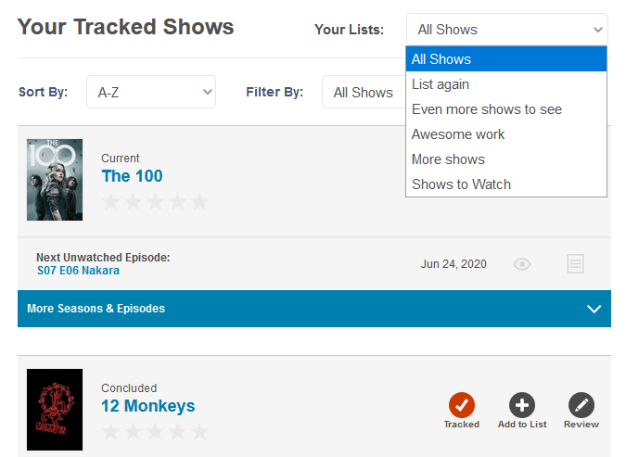Choose 'Even more shows to see' option

point(487,109)
